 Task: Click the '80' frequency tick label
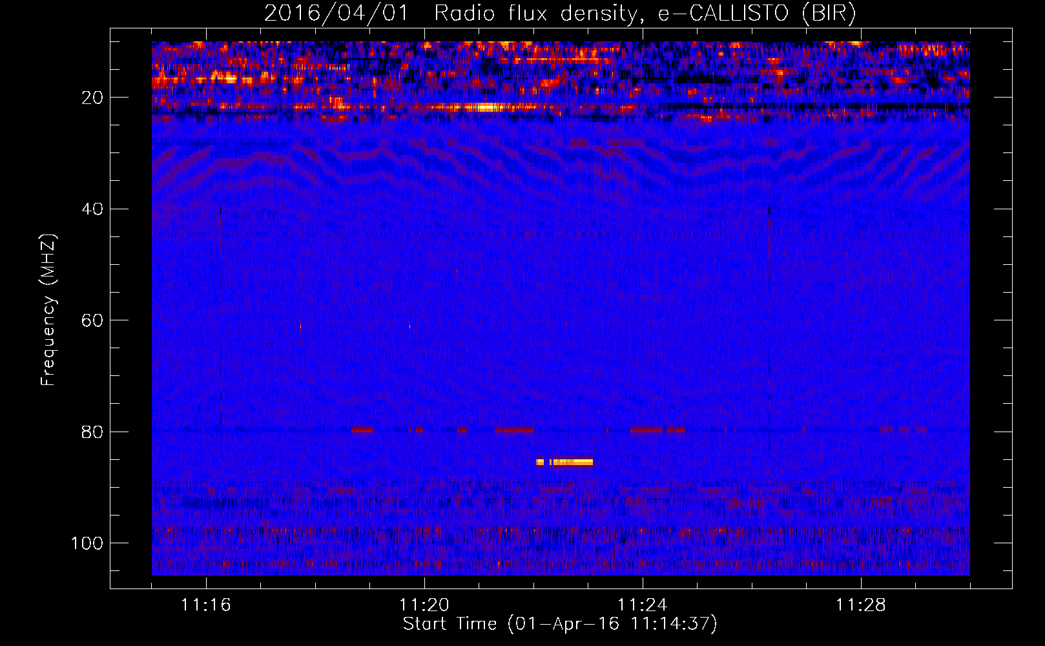(x=93, y=432)
